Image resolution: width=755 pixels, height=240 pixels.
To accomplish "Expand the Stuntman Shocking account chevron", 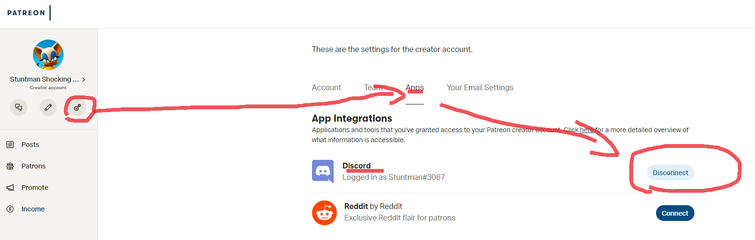I will 84,80.
